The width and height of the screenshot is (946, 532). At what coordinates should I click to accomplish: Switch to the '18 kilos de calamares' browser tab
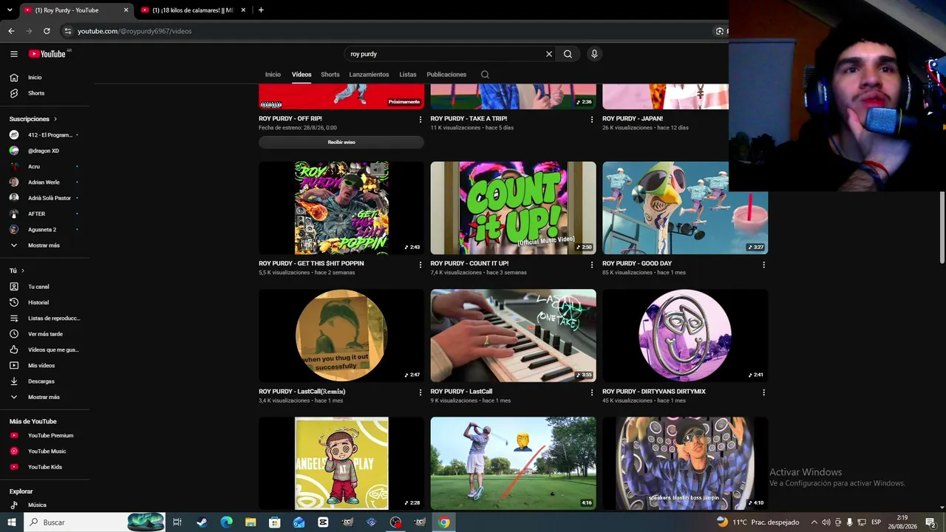(192, 10)
